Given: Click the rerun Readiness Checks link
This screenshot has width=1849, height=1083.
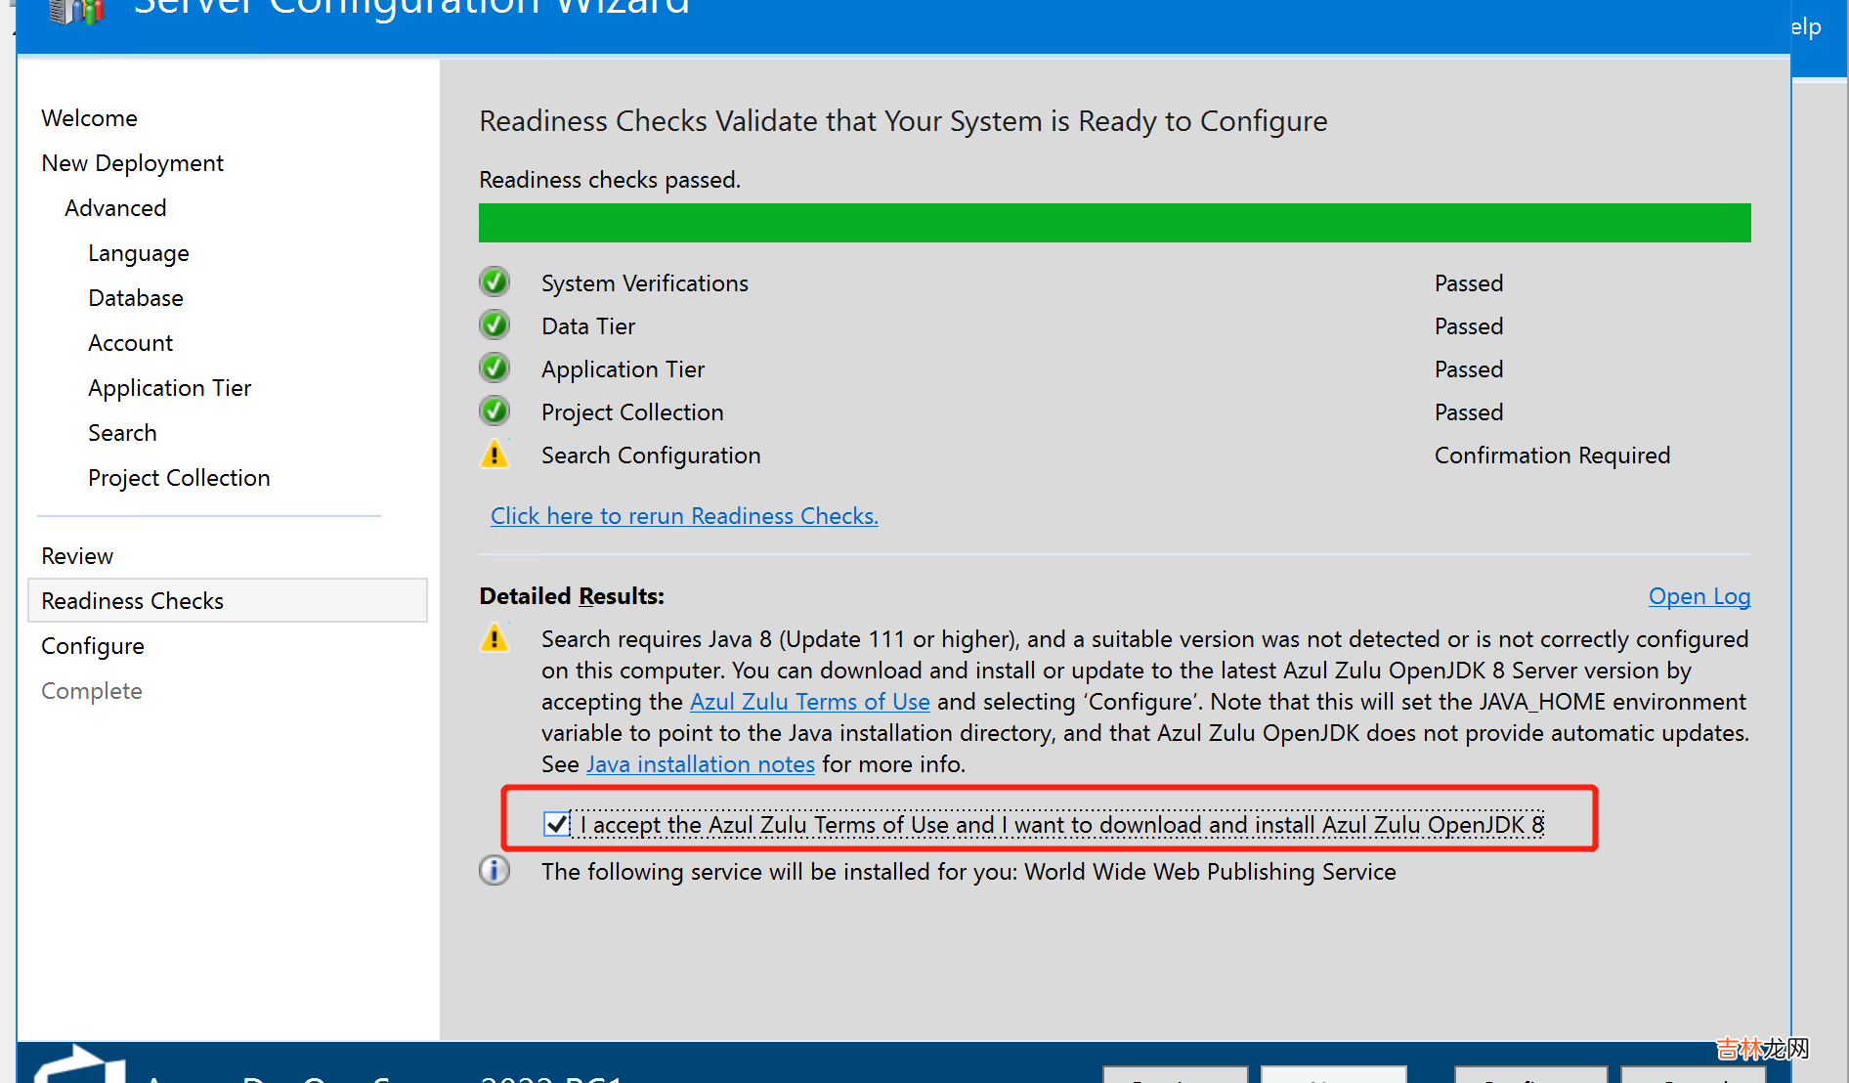Looking at the screenshot, I should click(684, 516).
